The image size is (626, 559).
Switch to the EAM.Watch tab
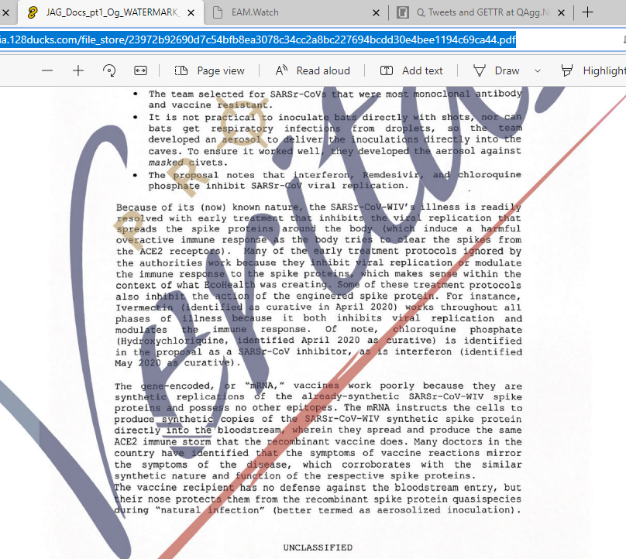(296, 12)
